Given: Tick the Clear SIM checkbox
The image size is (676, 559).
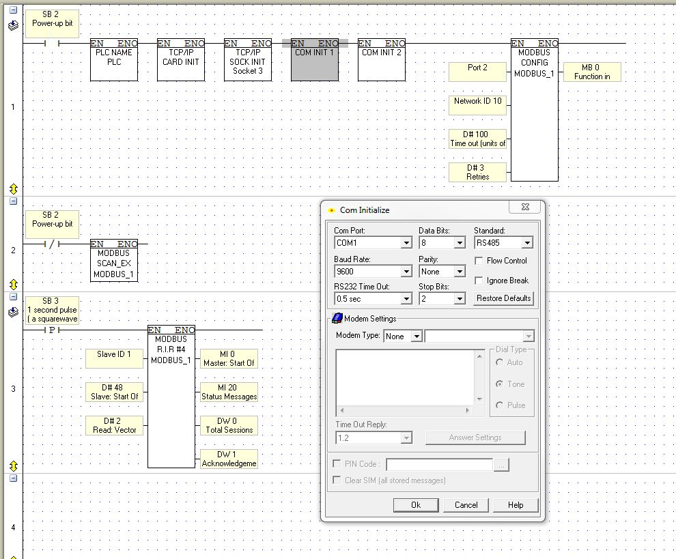Looking at the screenshot, I should 337,480.
